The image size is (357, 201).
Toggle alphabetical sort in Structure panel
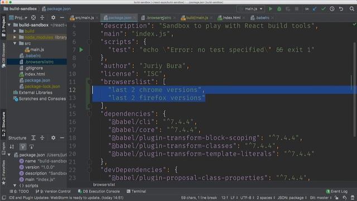(12, 146)
